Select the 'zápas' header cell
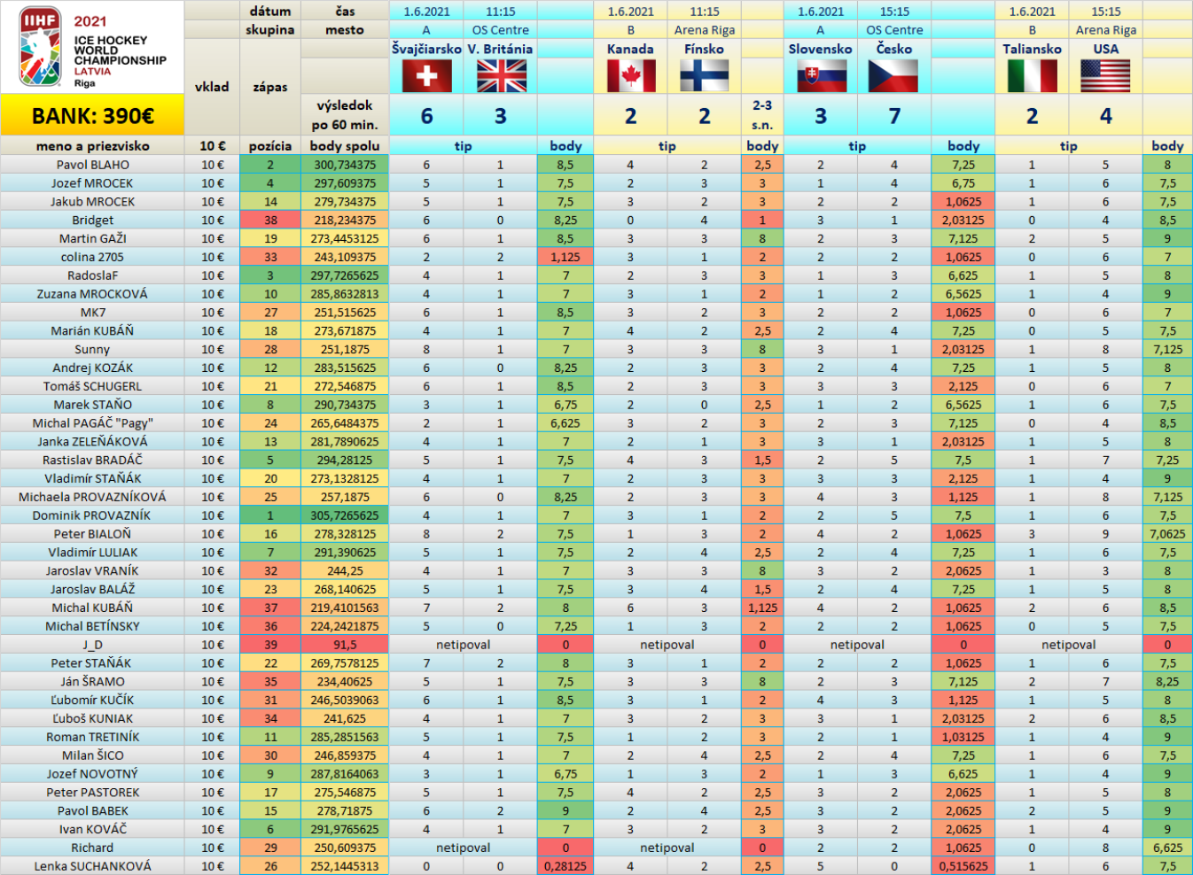1193x875 pixels. pos(270,87)
